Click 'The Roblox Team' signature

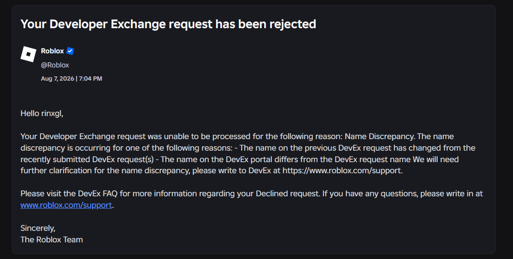pos(52,239)
